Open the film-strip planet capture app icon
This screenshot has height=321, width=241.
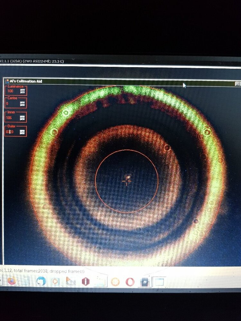[145, 282]
